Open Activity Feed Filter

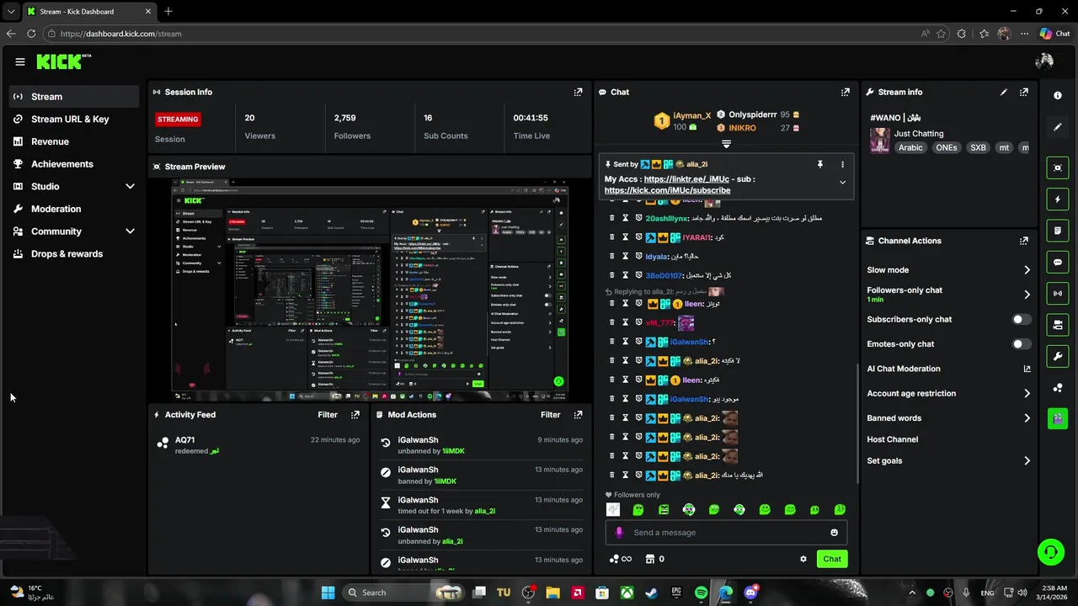click(x=328, y=415)
